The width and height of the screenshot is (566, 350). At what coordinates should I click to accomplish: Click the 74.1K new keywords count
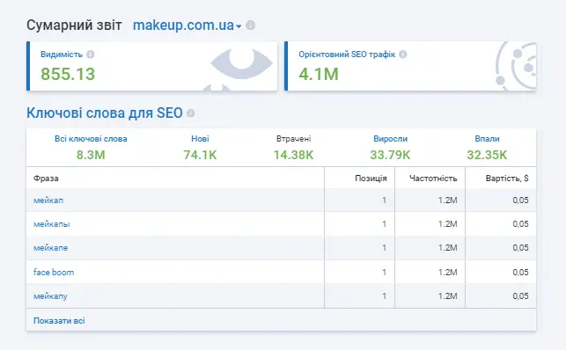pos(200,155)
